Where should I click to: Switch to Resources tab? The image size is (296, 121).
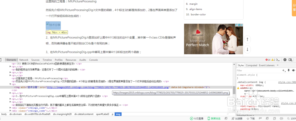[x=71, y=60]
